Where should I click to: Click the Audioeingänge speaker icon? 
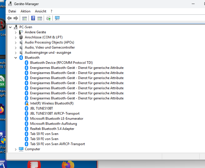point(21,53)
